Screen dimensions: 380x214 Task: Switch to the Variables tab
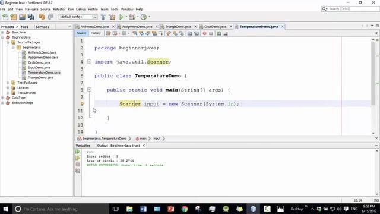pos(83,146)
